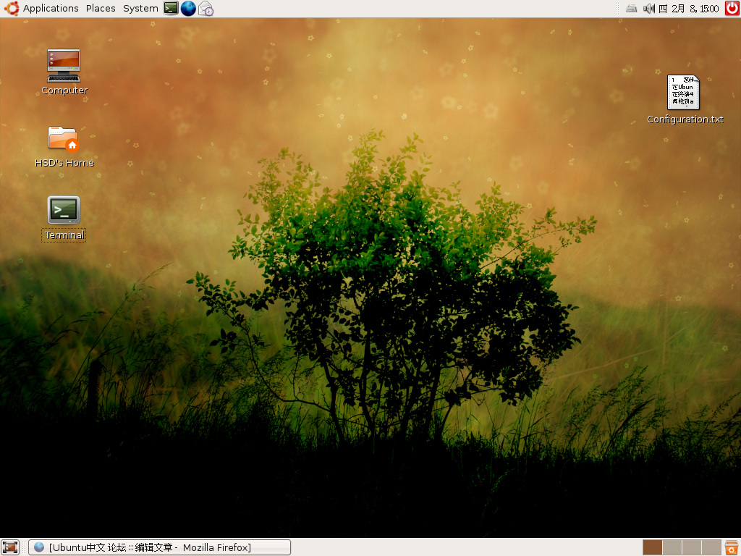Click the clock showing 2月 8, 15:00
This screenshot has width=741, height=556.
coord(689,9)
